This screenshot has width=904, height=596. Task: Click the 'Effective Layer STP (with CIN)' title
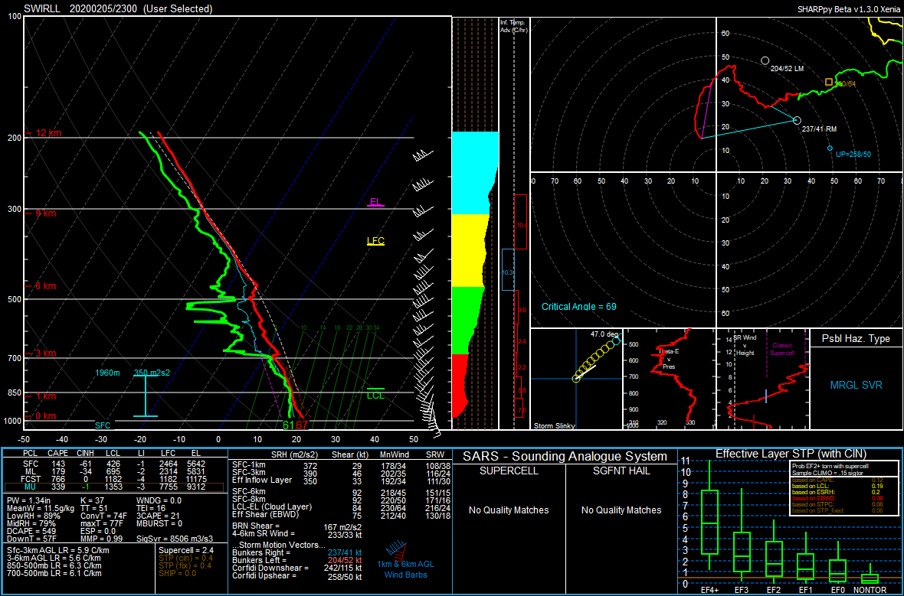point(791,454)
